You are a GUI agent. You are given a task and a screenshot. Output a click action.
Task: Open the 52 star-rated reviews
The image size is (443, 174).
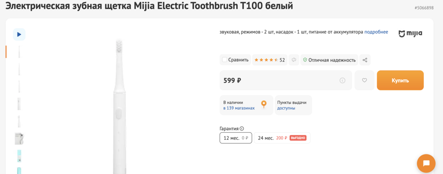[x=269, y=60]
